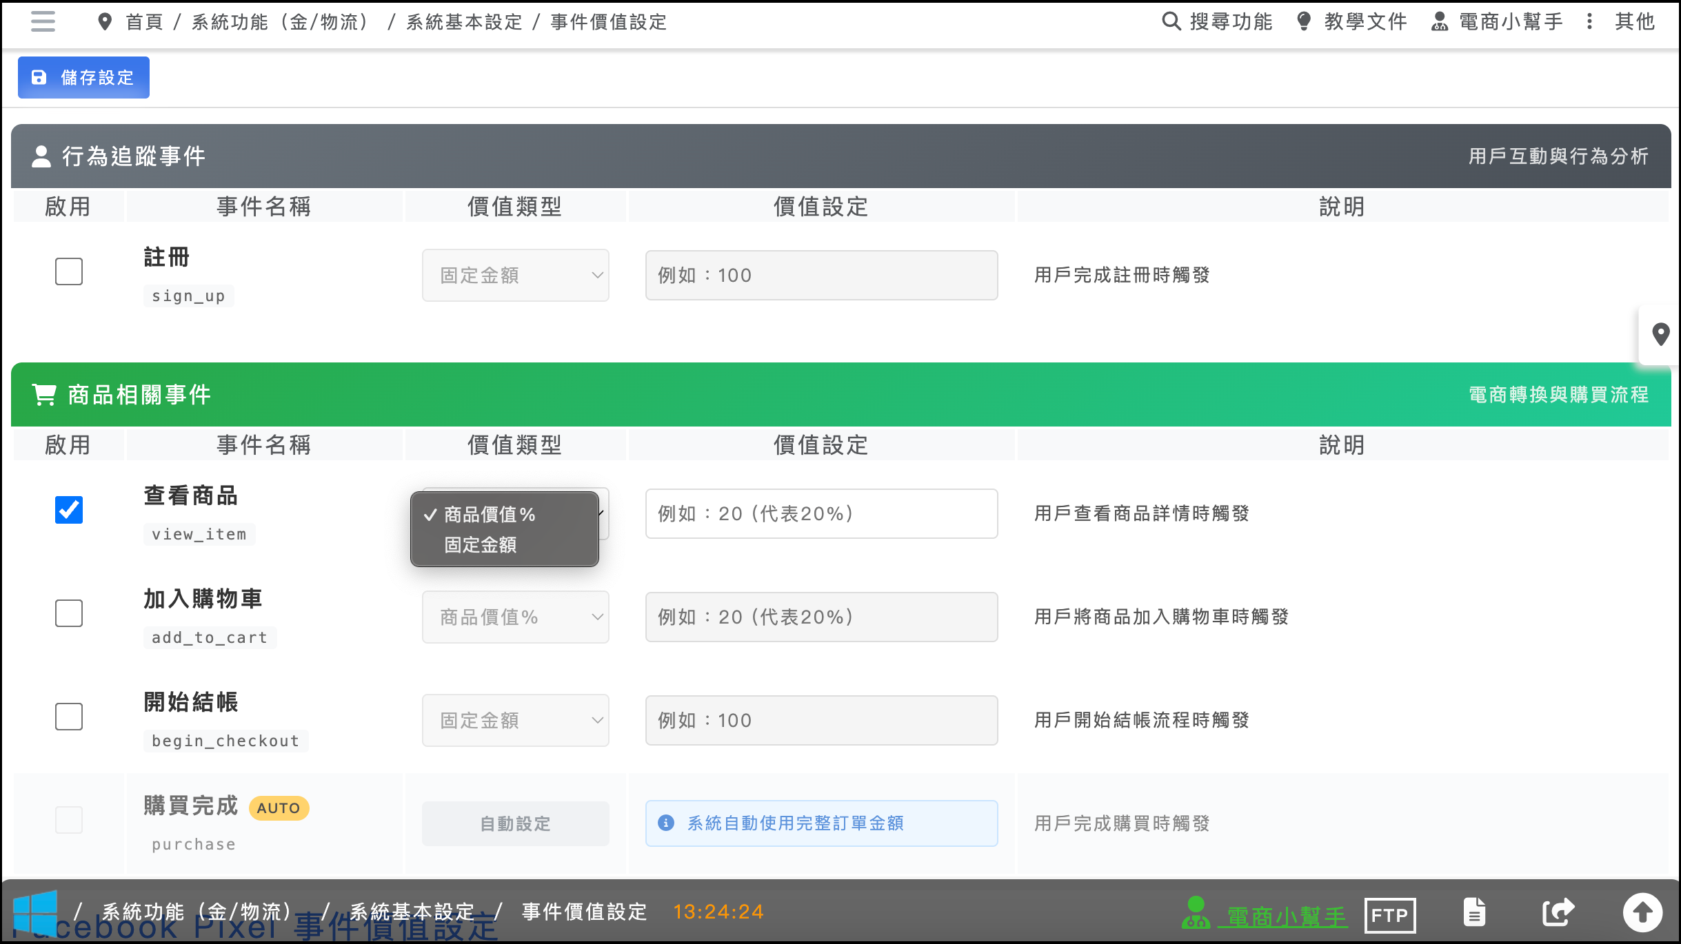Image resolution: width=1681 pixels, height=944 pixels.
Task: Click the disabled 購買完成 purchase checkbox
Action: pyautogui.click(x=69, y=820)
